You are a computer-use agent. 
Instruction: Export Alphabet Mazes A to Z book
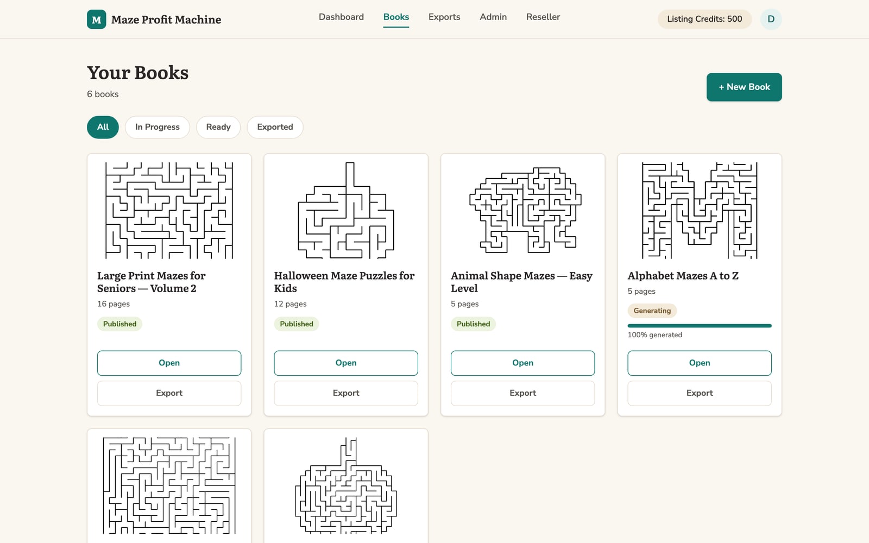[x=700, y=393]
